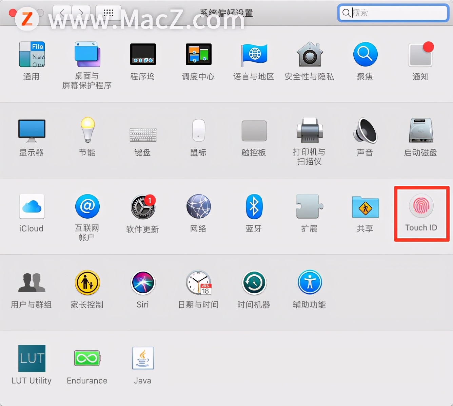
Task: Open 调度中心 settings
Action: (x=198, y=61)
